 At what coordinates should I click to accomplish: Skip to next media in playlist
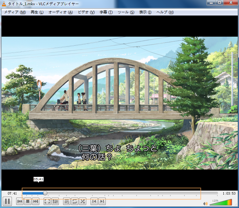[36, 202]
